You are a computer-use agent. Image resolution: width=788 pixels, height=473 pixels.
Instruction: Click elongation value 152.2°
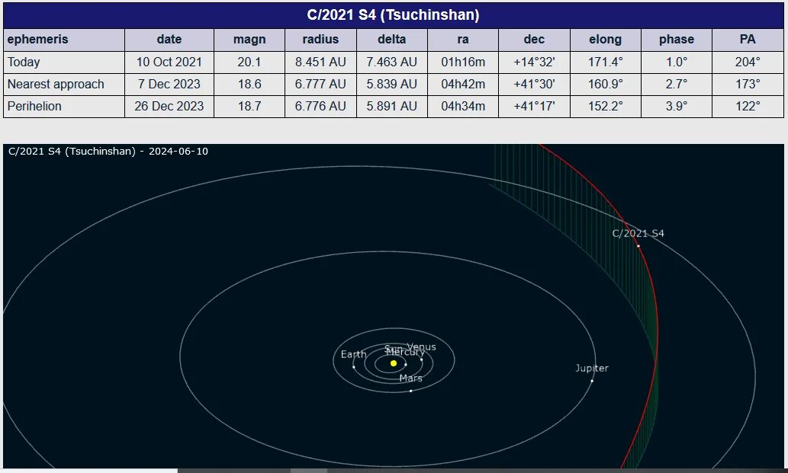coord(605,106)
